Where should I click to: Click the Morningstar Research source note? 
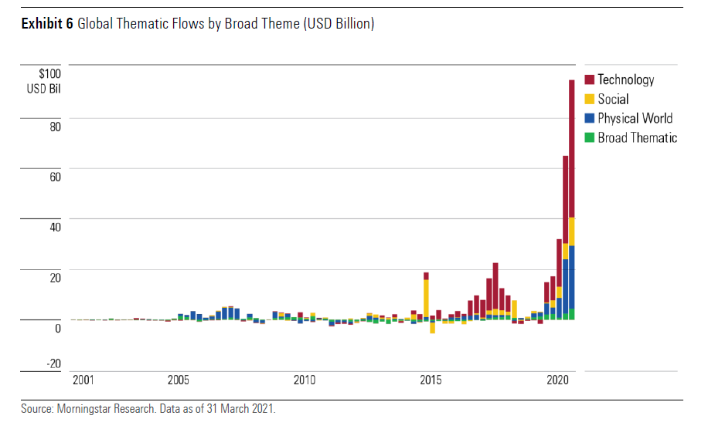click(148, 409)
